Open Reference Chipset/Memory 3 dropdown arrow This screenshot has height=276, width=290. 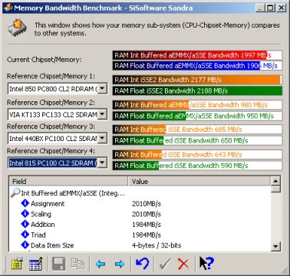(x=102, y=138)
